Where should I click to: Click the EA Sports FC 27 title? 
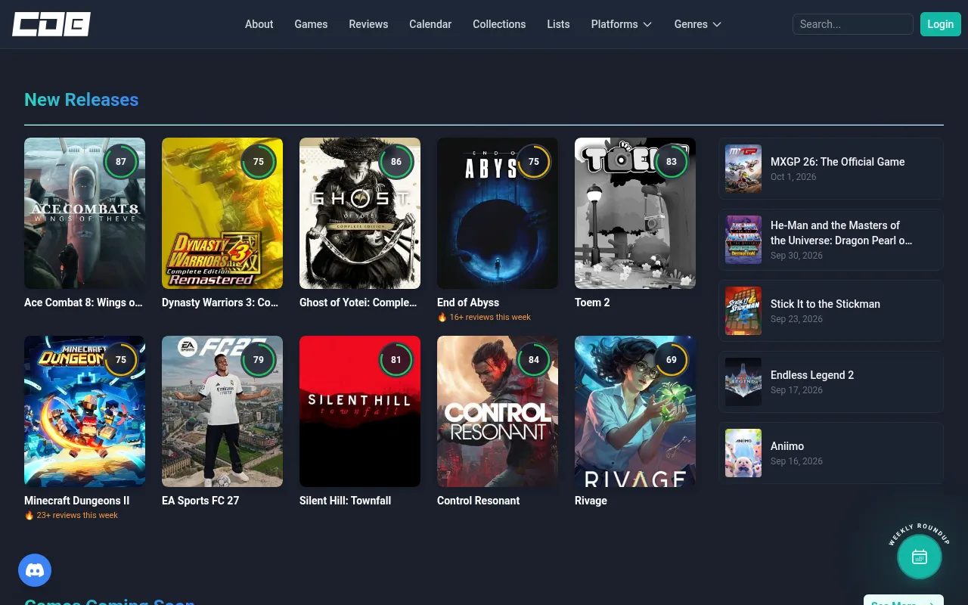click(x=200, y=501)
